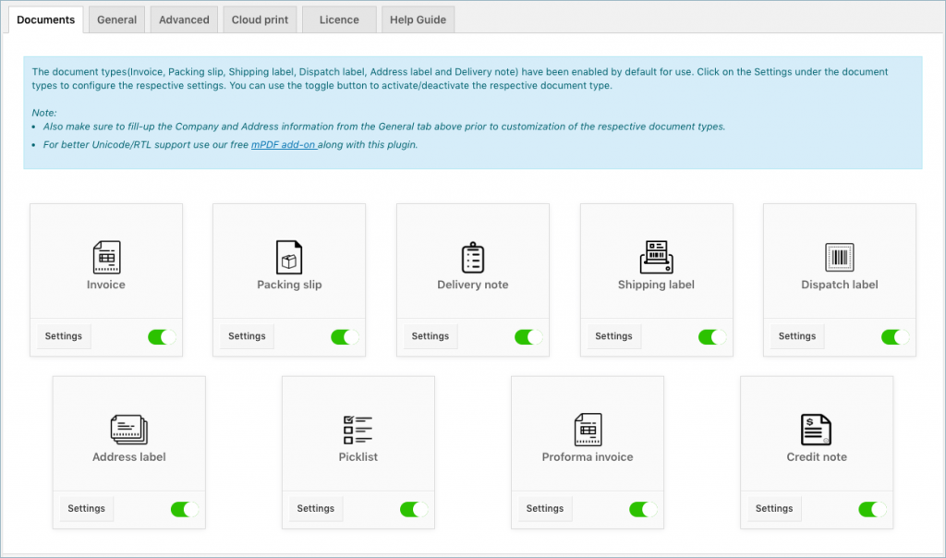The height and width of the screenshot is (558, 946).
Task: Click the Proforma invoice document icon
Action: (588, 430)
